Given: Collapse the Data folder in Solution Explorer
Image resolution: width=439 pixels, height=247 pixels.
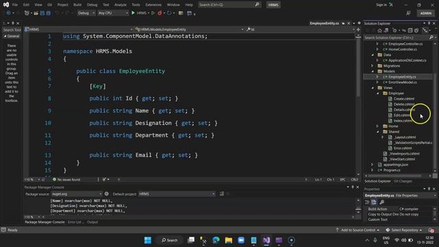Looking at the screenshot, I should (372, 55).
